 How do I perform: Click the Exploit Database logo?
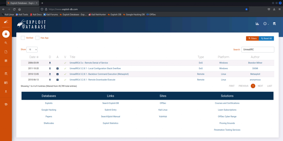click(32, 24)
